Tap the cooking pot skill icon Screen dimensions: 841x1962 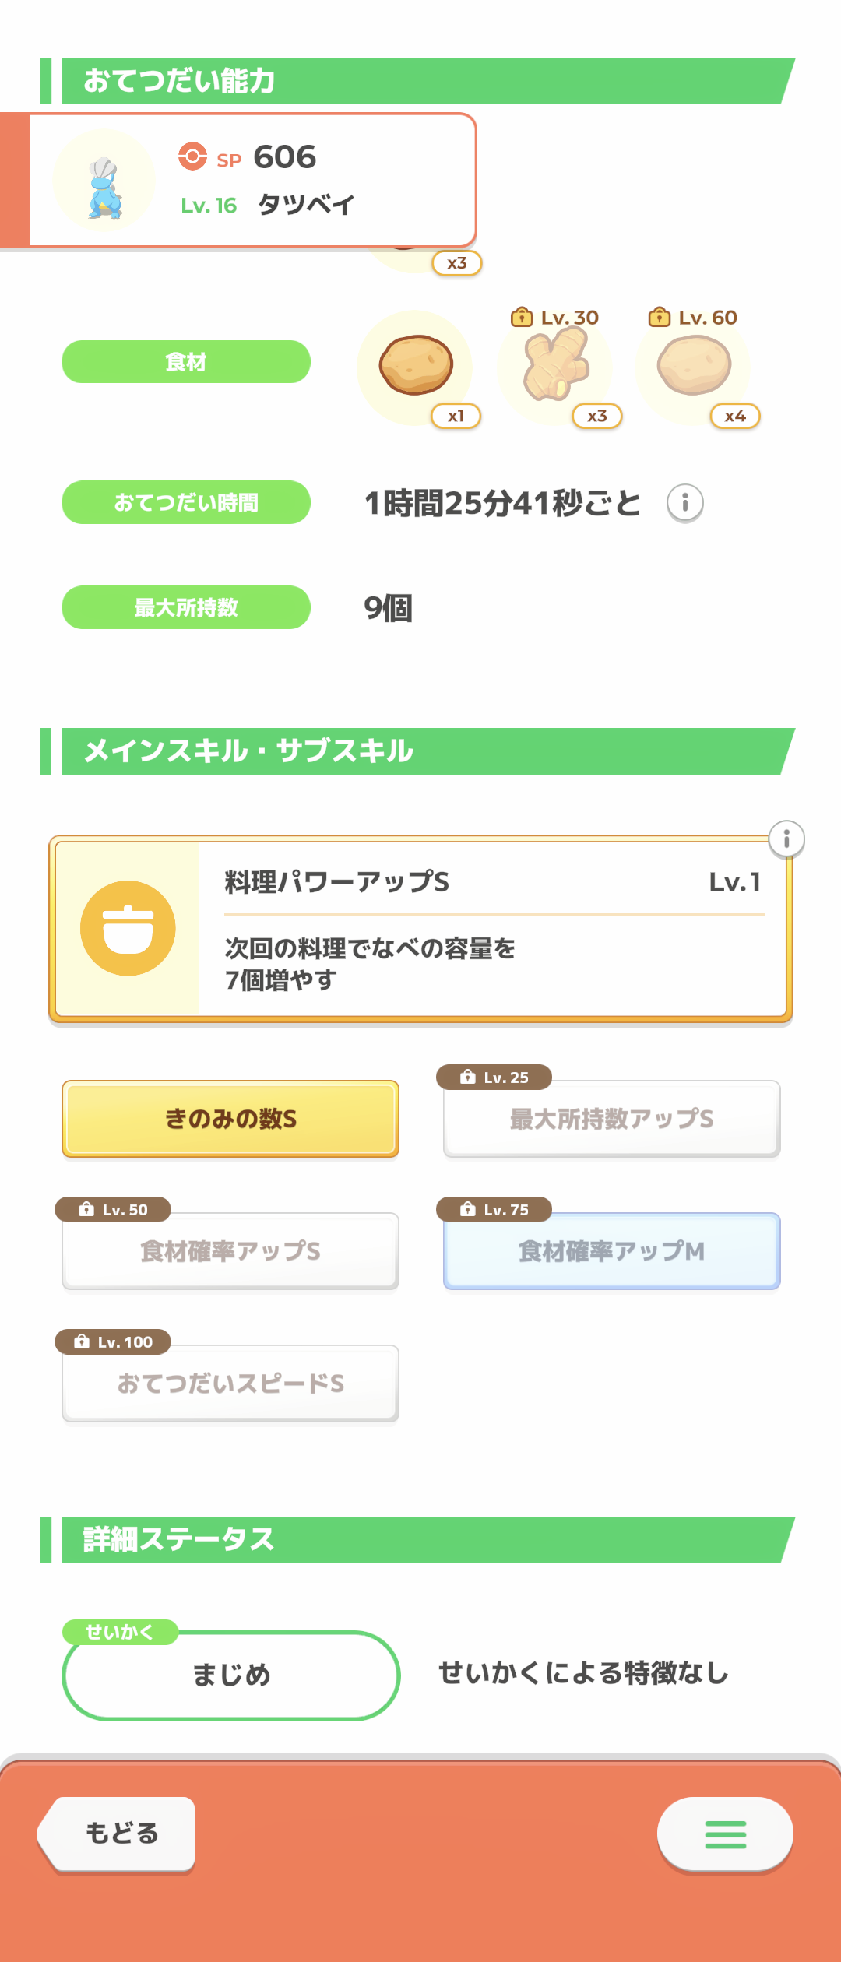click(x=128, y=928)
